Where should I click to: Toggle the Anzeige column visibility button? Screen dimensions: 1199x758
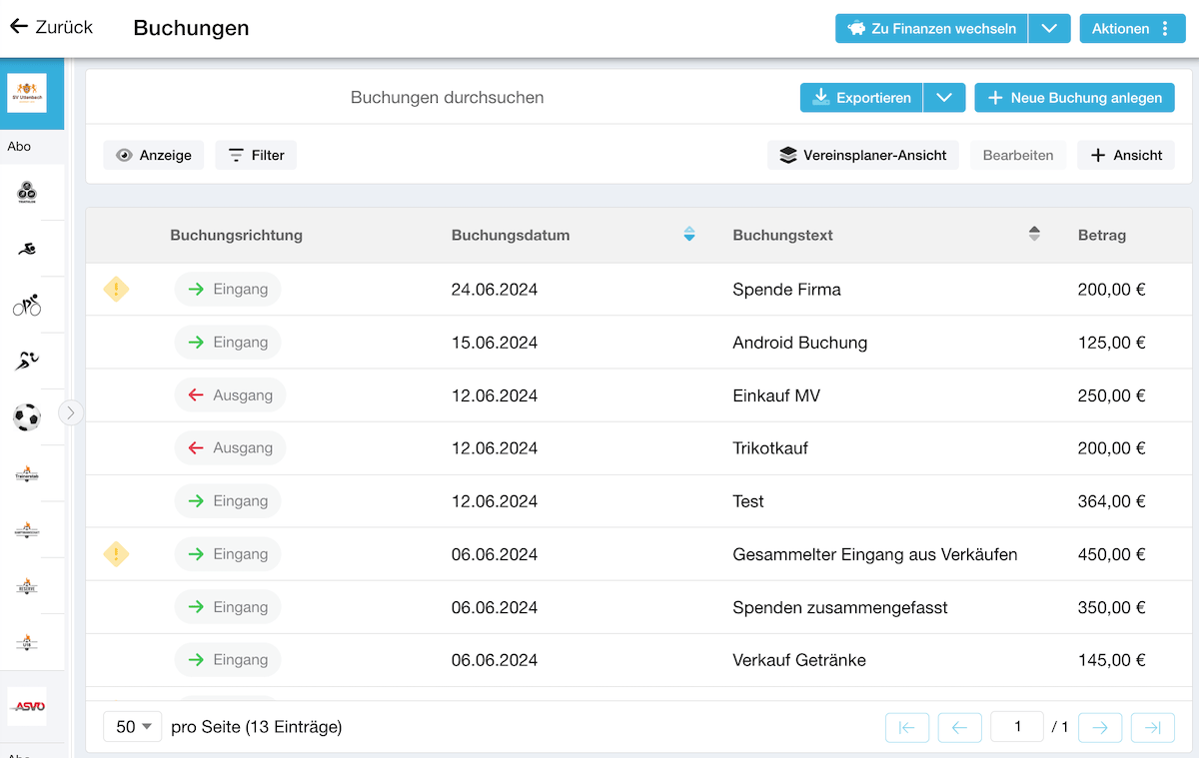coord(154,155)
